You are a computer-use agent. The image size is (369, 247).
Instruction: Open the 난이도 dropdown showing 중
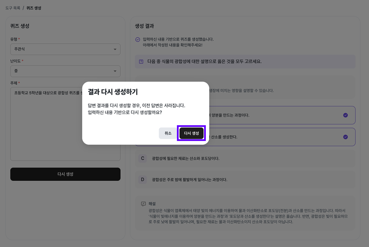click(65, 71)
